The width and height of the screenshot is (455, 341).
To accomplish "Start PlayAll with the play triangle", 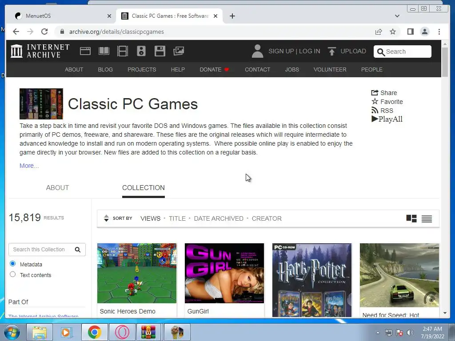I will click(375, 119).
